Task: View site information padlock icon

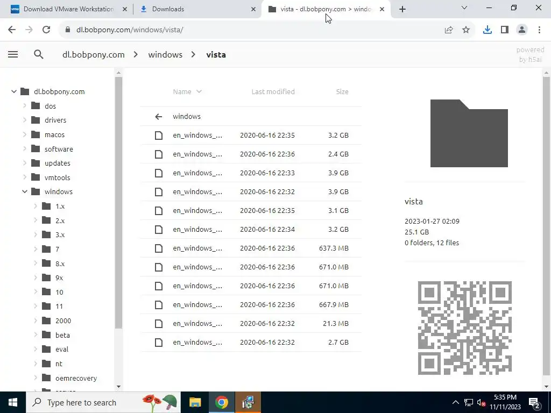Action: pos(68,30)
